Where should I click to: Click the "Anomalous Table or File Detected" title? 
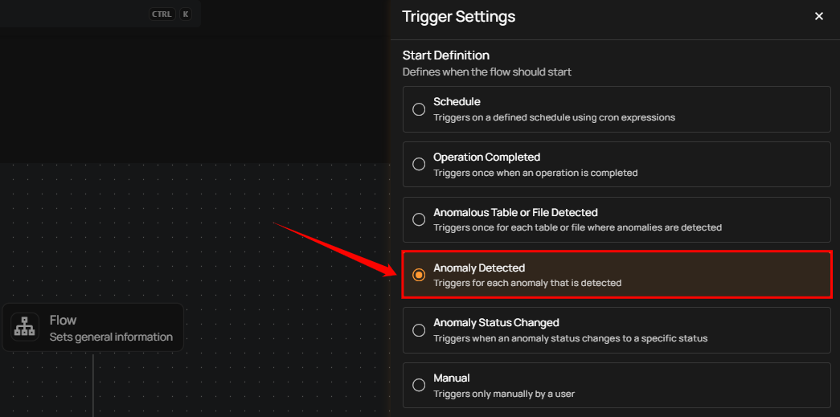click(515, 212)
